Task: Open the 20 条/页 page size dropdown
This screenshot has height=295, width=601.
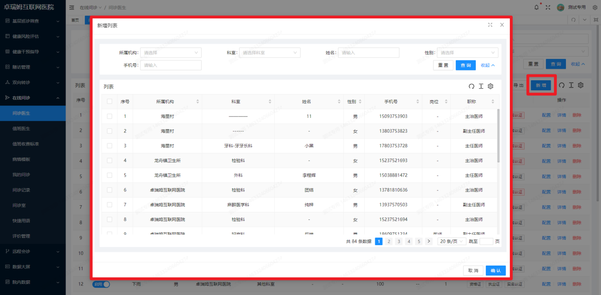Action: (452, 241)
